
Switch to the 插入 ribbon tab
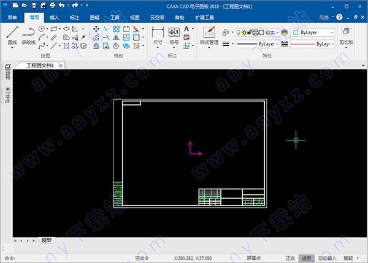point(54,18)
